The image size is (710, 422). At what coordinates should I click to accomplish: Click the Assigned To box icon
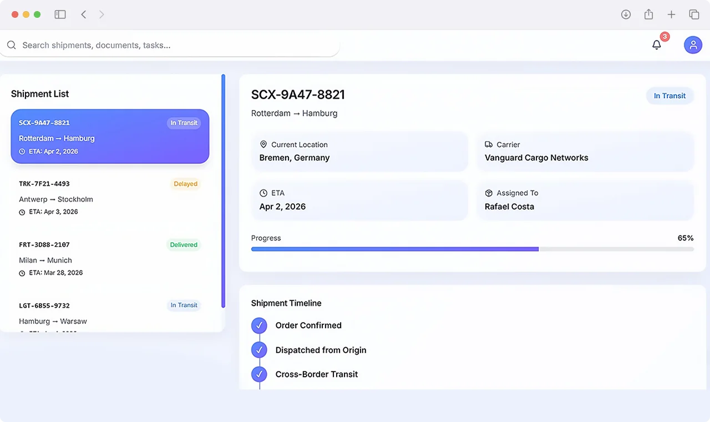[489, 193]
